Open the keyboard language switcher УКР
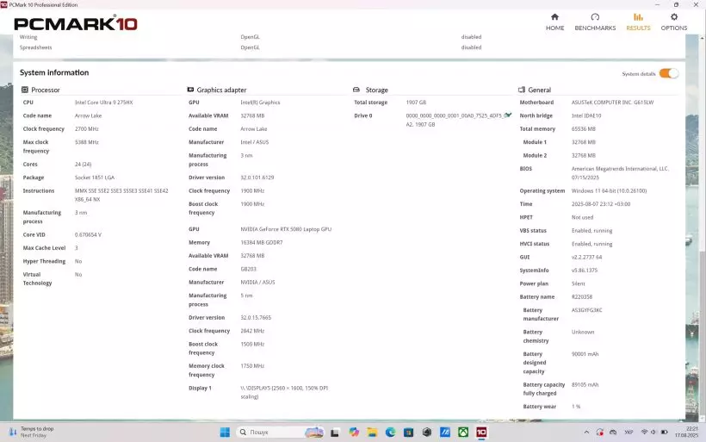The width and height of the screenshot is (706, 442). click(x=629, y=432)
